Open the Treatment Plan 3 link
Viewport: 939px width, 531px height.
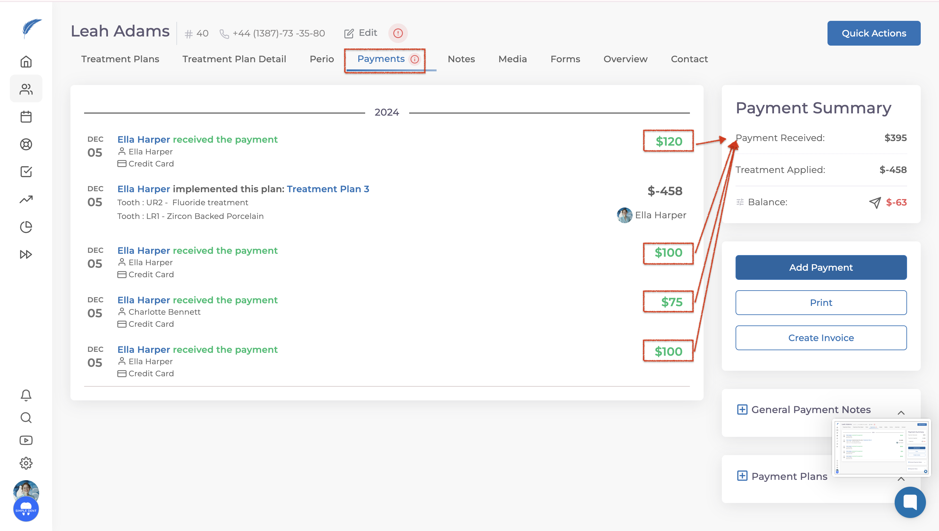(328, 189)
